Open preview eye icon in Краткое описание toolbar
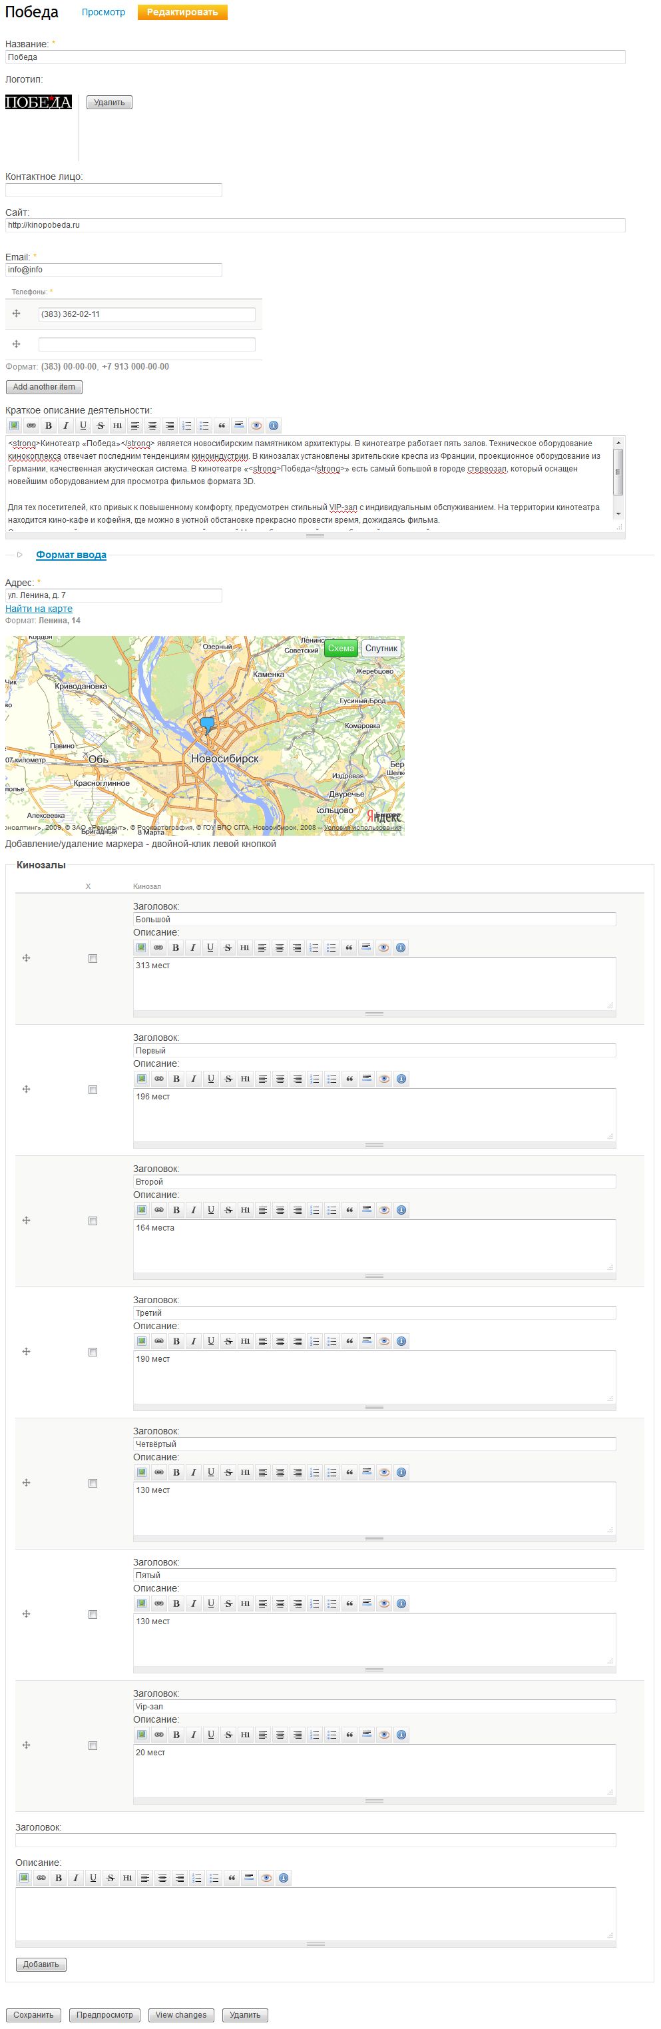The height and width of the screenshot is (2029, 661). point(256,426)
